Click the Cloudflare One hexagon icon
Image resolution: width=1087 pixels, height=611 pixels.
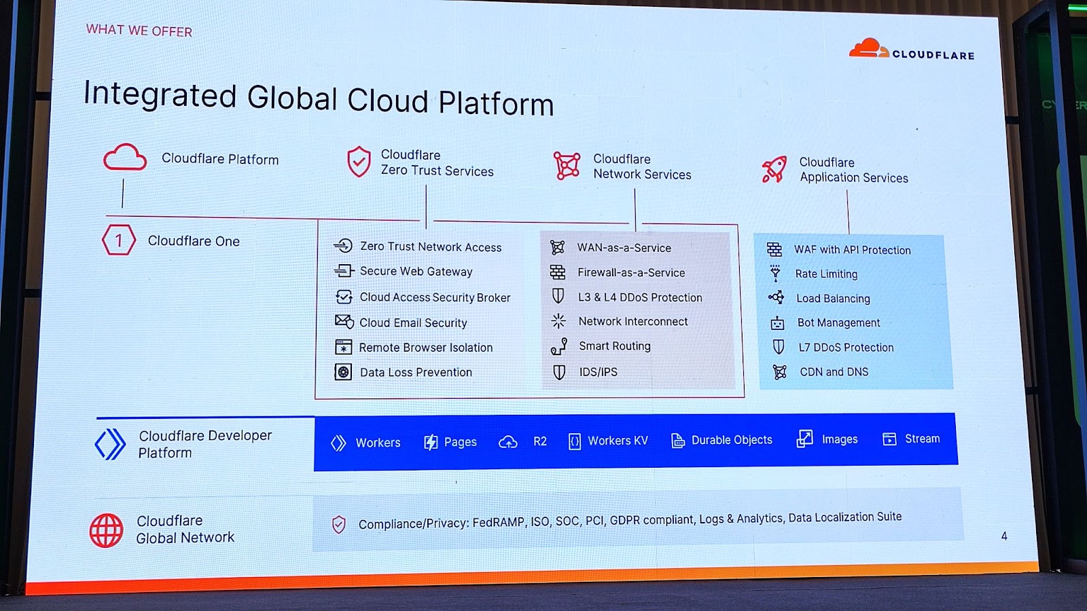(119, 240)
